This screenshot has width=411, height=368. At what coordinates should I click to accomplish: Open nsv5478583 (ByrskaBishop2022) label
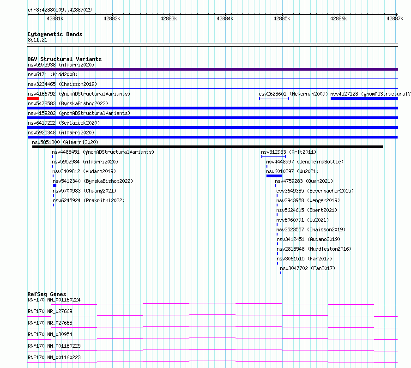[68, 103]
